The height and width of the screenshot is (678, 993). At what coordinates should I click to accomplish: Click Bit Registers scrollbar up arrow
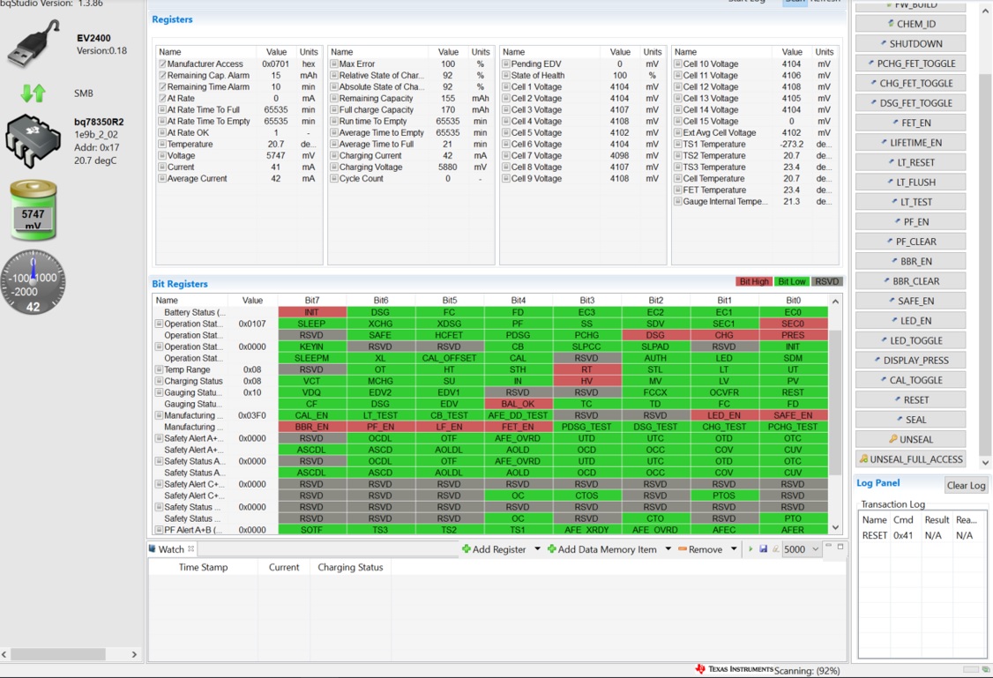pyautogui.click(x=835, y=302)
